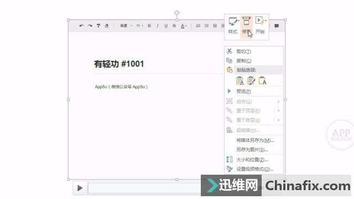Play the video with the play button
This screenshot has height=199, width=354.
[x=80, y=188]
